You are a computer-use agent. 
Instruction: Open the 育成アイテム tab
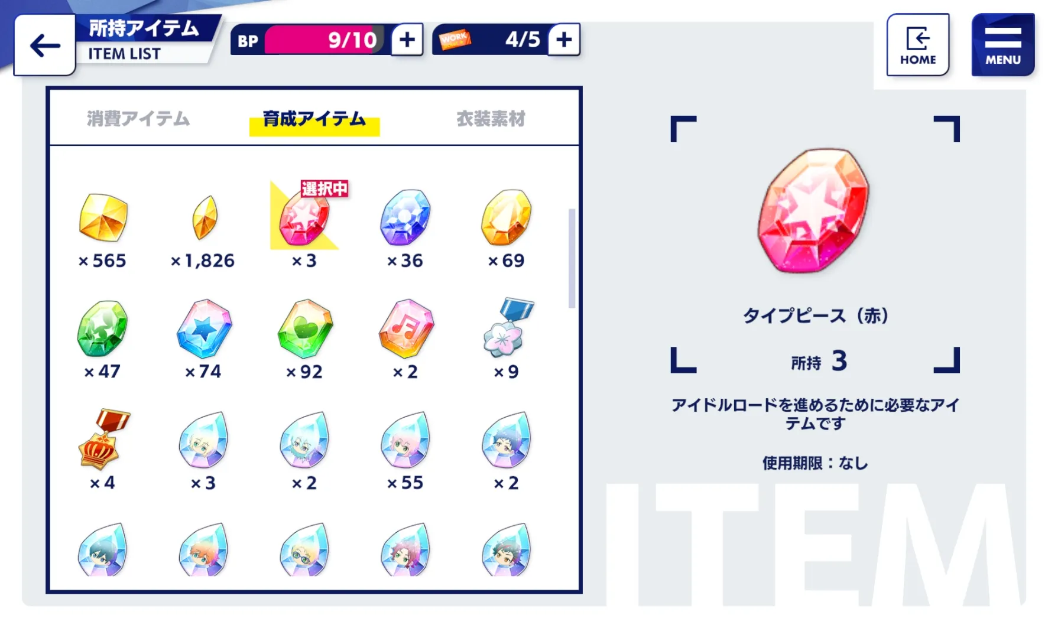coord(314,119)
